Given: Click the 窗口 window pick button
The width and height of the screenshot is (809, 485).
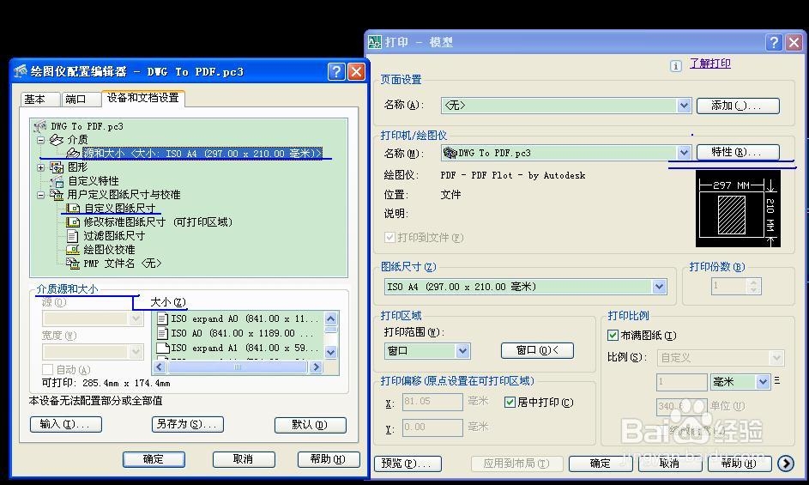Looking at the screenshot, I should coord(537,351).
